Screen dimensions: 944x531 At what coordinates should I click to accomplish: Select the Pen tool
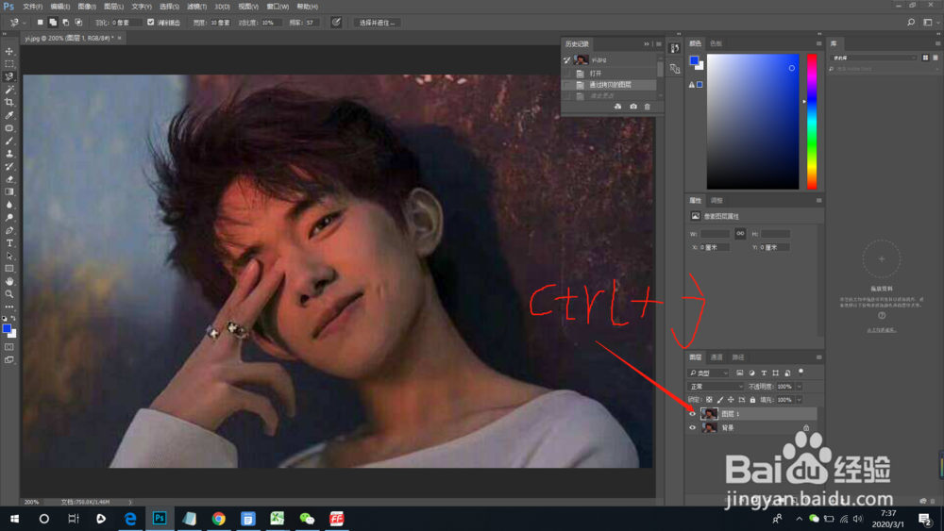9,230
